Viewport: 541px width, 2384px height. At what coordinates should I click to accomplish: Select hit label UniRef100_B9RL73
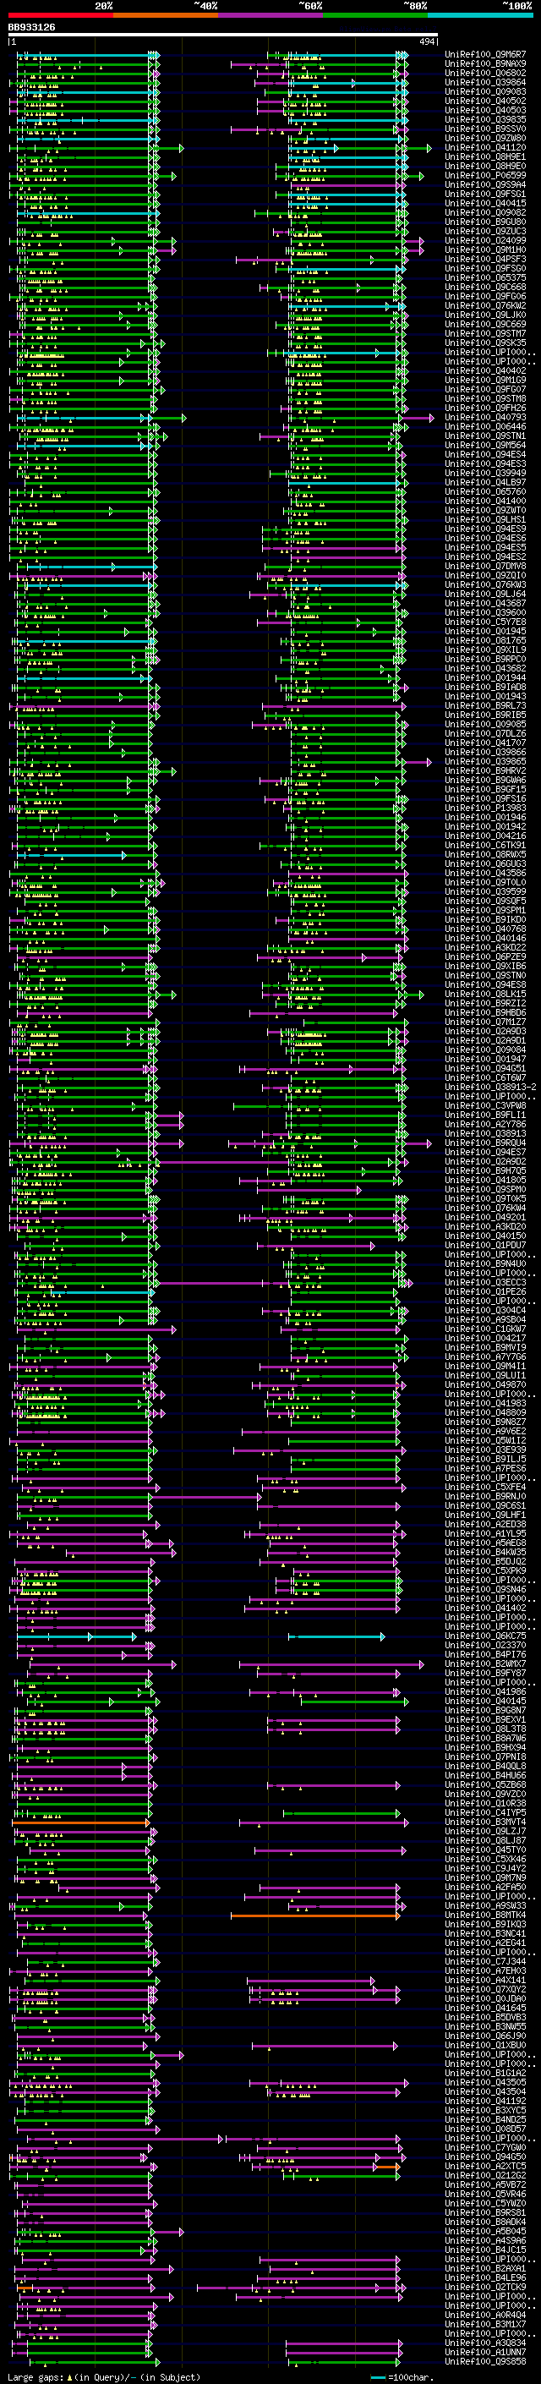[x=485, y=705]
